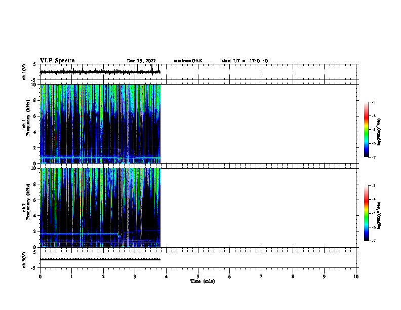Image resolution: width=401 pixels, height=310 pixels.
Task: Click the "4" kHz tick on ch.2 axis
Action: 35,216
